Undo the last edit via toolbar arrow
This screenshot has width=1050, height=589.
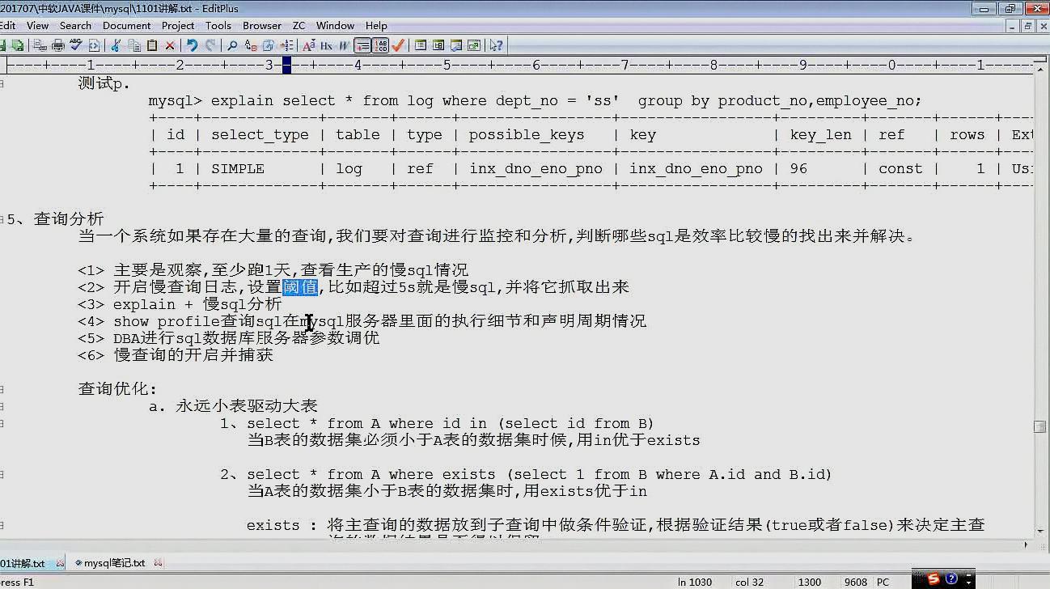(193, 46)
